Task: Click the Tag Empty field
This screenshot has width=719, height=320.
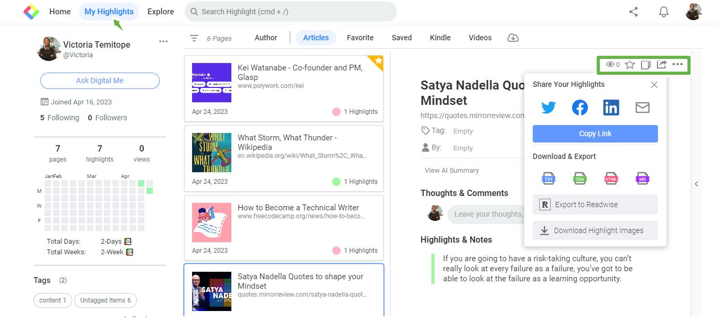Action: point(463,131)
